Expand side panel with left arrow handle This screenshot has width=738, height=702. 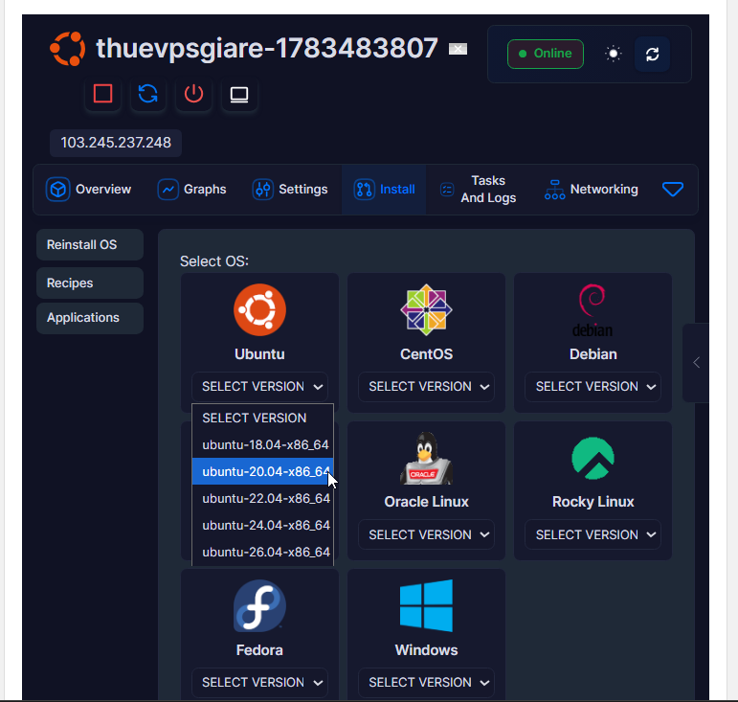coord(696,363)
